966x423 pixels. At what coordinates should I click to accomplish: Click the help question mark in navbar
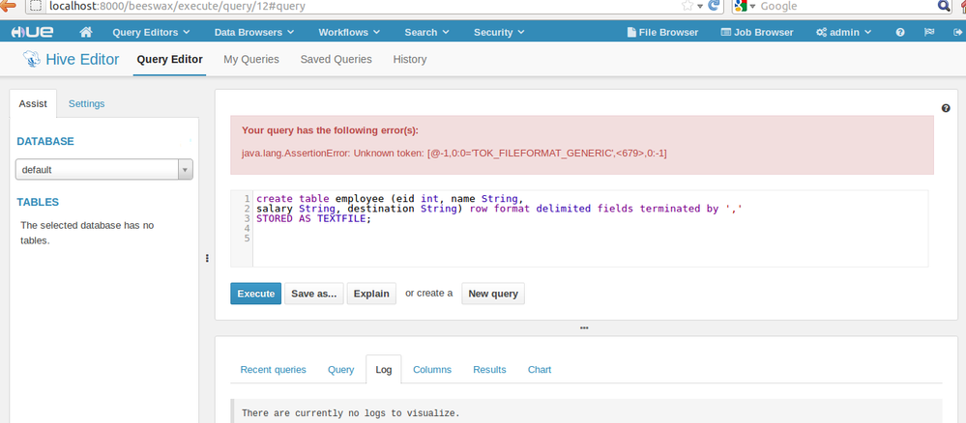(x=900, y=32)
